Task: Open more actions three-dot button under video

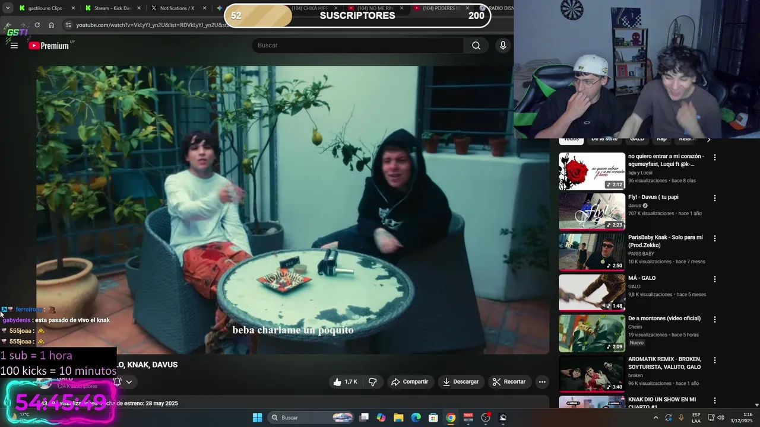Action: pyautogui.click(x=541, y=382)
